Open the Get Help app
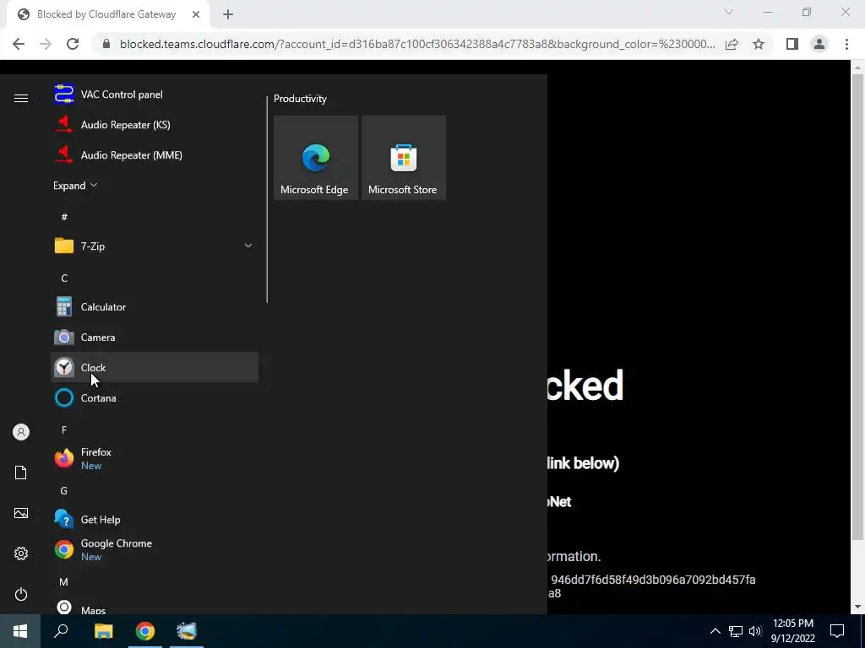The image size is (865, 648). [x=155, y=519]
